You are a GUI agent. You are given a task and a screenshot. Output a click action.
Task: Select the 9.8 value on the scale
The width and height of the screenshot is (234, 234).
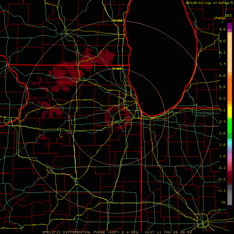click(222, 29)
